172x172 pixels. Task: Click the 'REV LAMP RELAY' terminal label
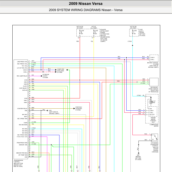[22, 76]
